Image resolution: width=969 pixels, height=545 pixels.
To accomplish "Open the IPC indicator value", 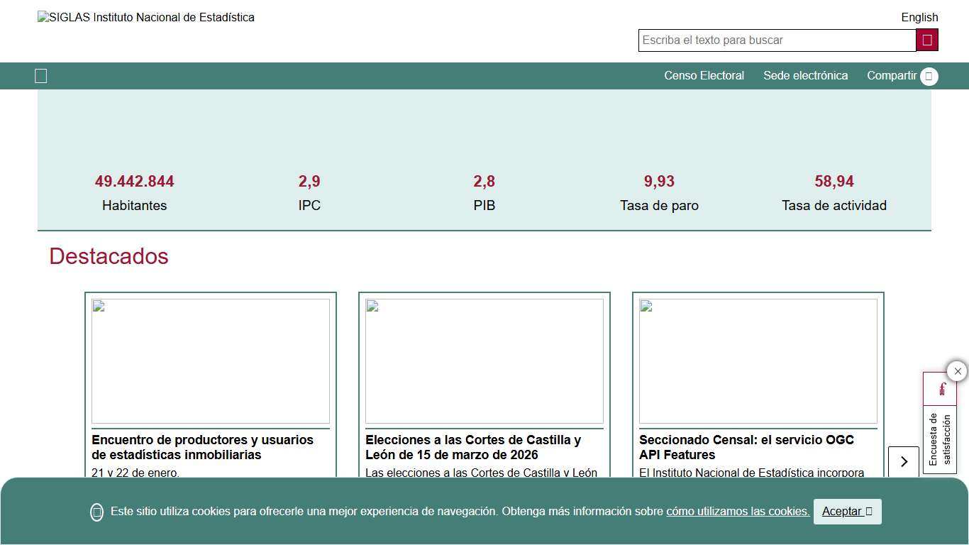I will (309, 182).
